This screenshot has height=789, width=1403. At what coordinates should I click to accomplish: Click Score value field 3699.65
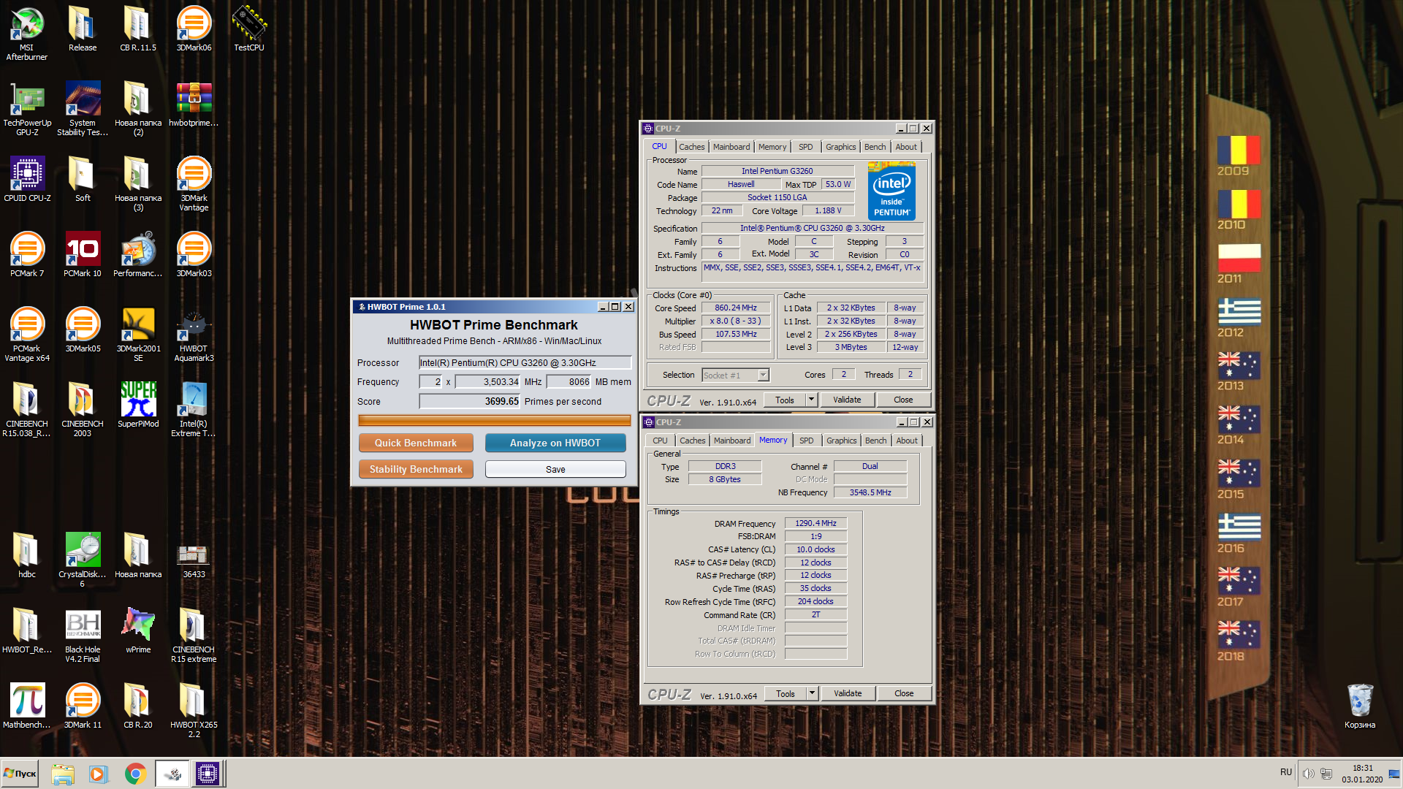click(x=469, y=401)
